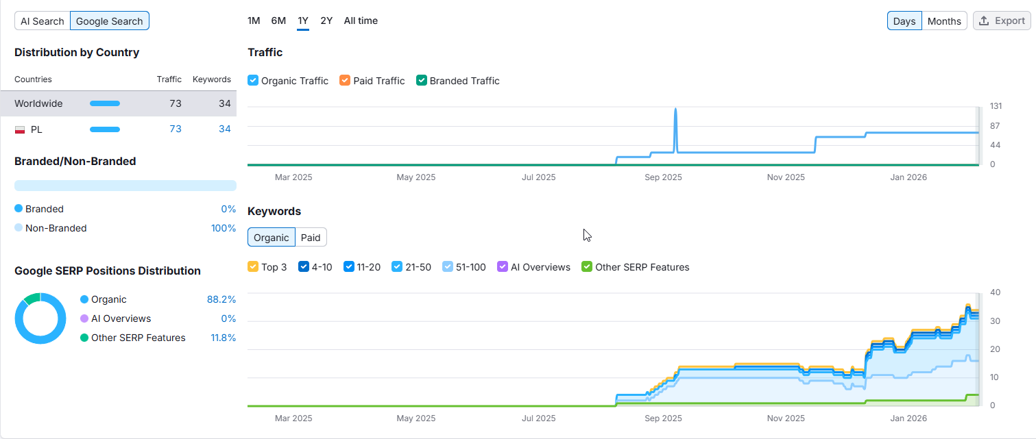Click the Poland flag icon
The width and height of the screenshot is (1036, 439).
[20, 129]
